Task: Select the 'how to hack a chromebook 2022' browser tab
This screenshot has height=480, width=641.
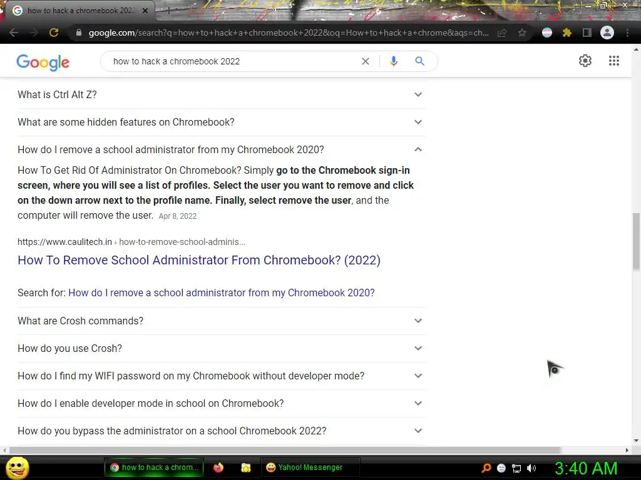Action: [x=79, y=11]
